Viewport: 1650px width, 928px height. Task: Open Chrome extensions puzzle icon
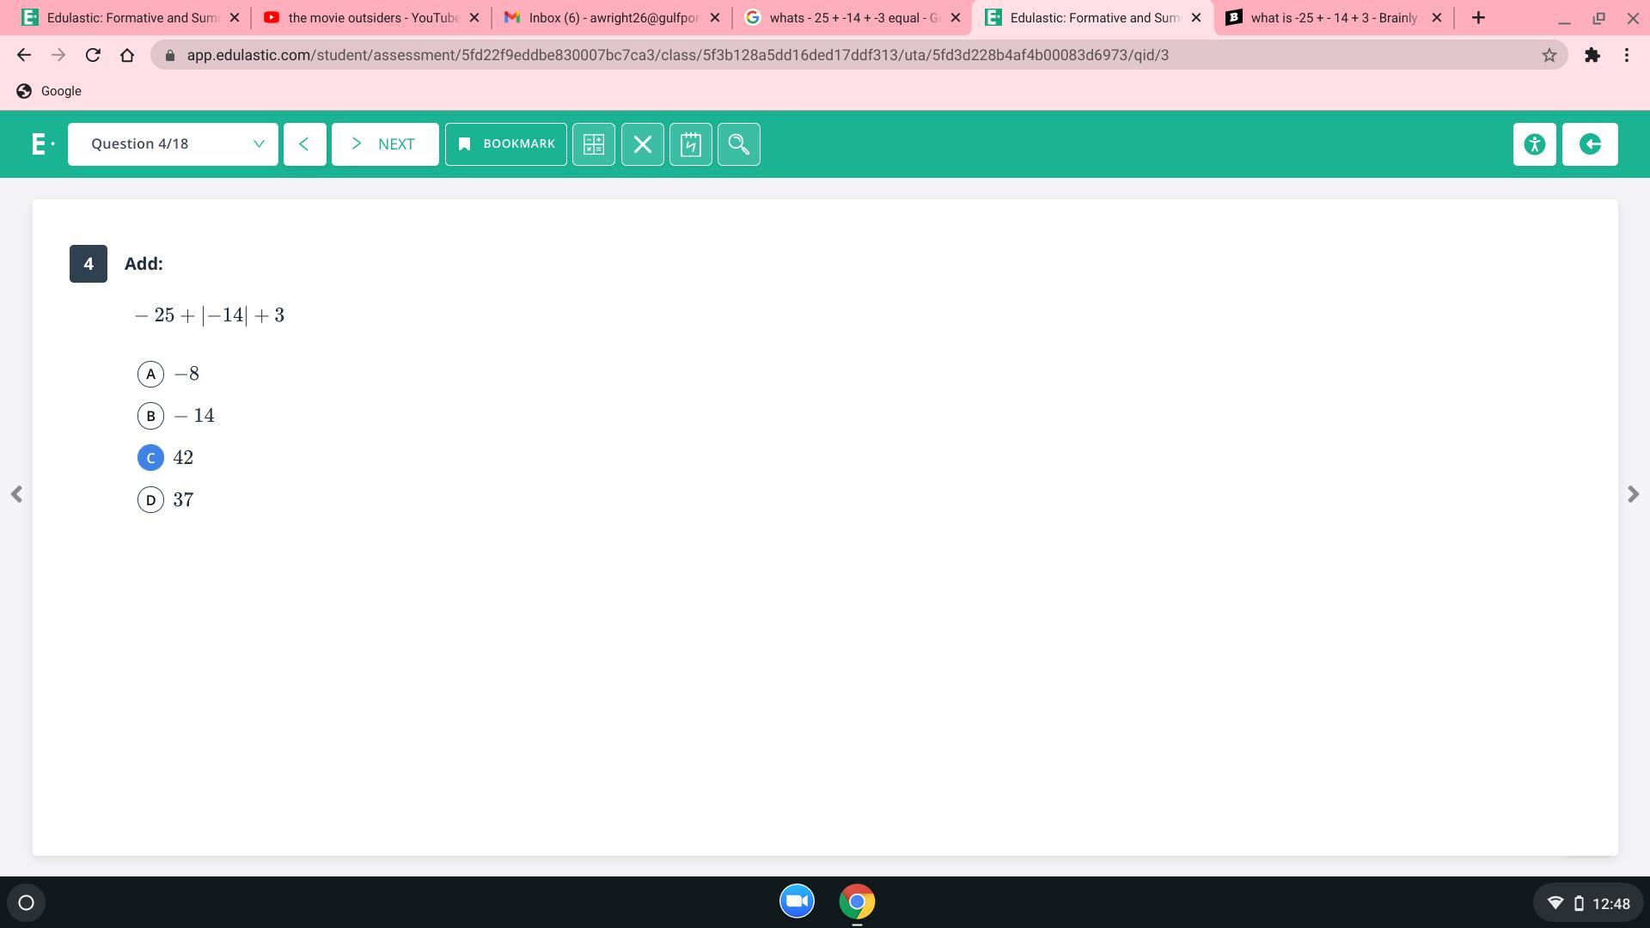click(x=1592, y=55)
